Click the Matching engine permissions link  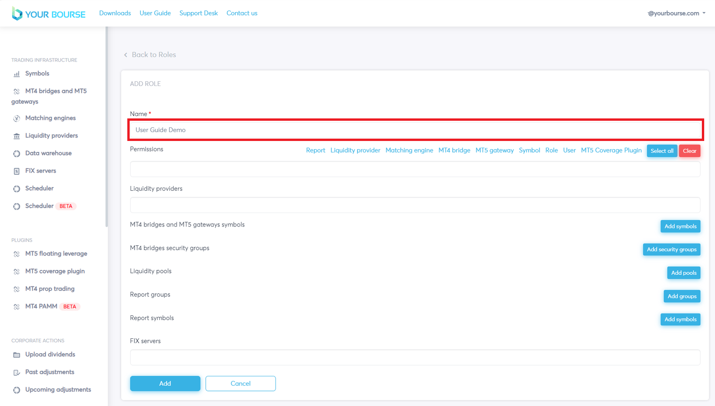(x=409, y=150)
